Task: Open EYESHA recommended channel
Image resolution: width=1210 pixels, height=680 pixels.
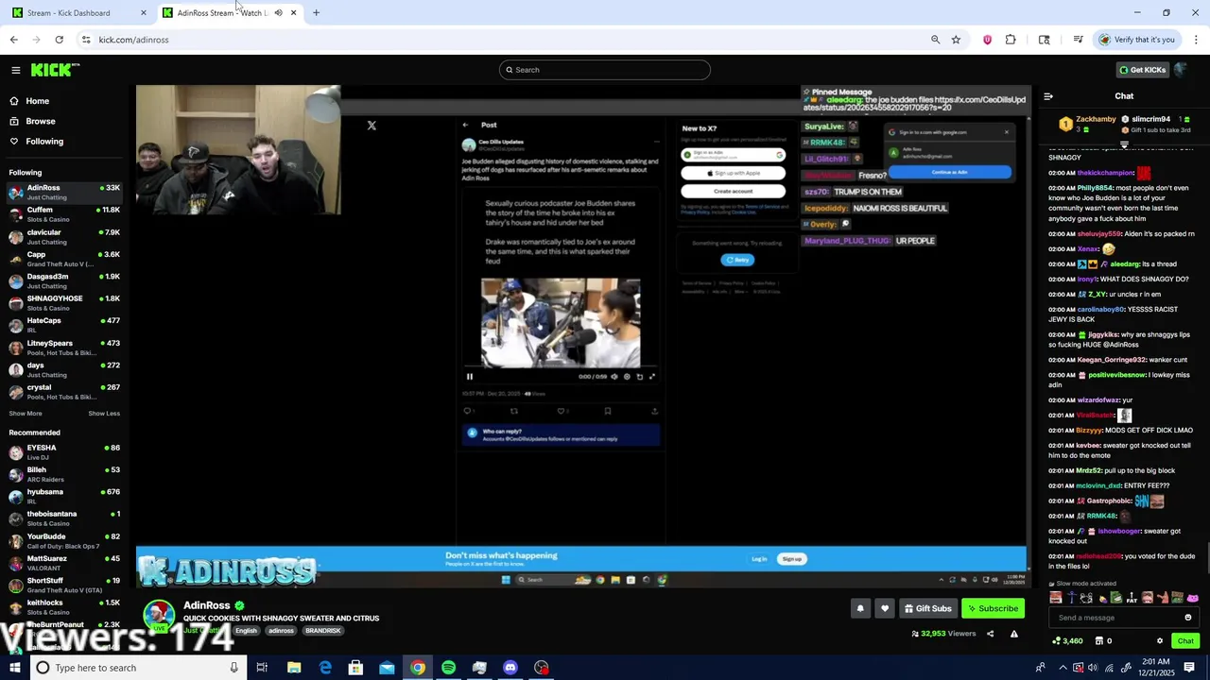Action: tap(64, 452)
